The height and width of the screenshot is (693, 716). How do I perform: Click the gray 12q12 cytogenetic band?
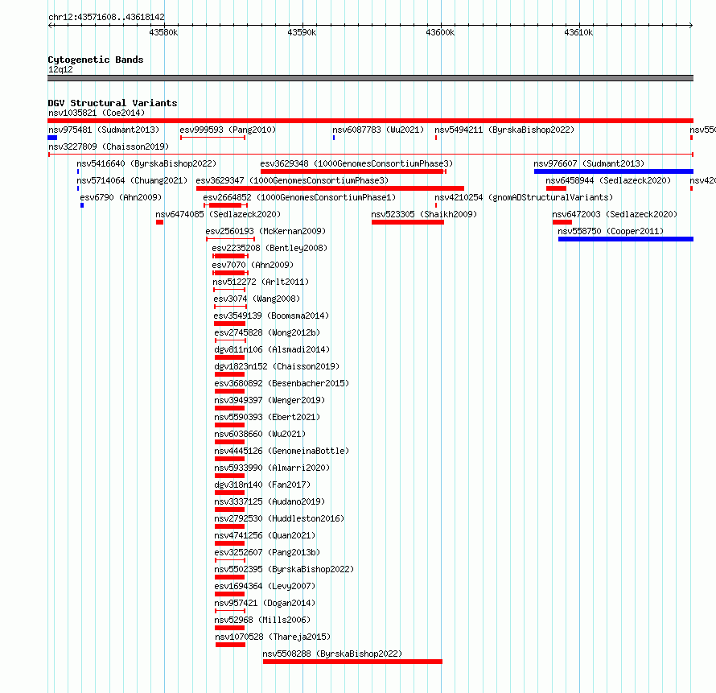tap(370, 78)
